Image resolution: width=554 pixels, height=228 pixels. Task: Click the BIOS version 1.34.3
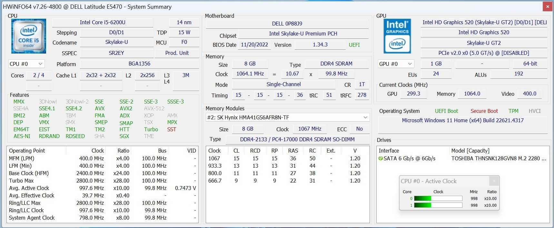click(x=320, y=45)
